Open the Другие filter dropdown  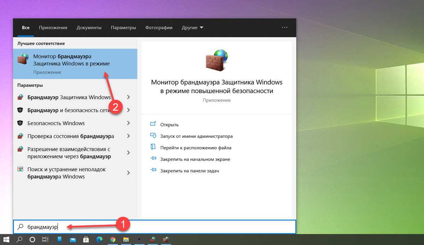192,27
